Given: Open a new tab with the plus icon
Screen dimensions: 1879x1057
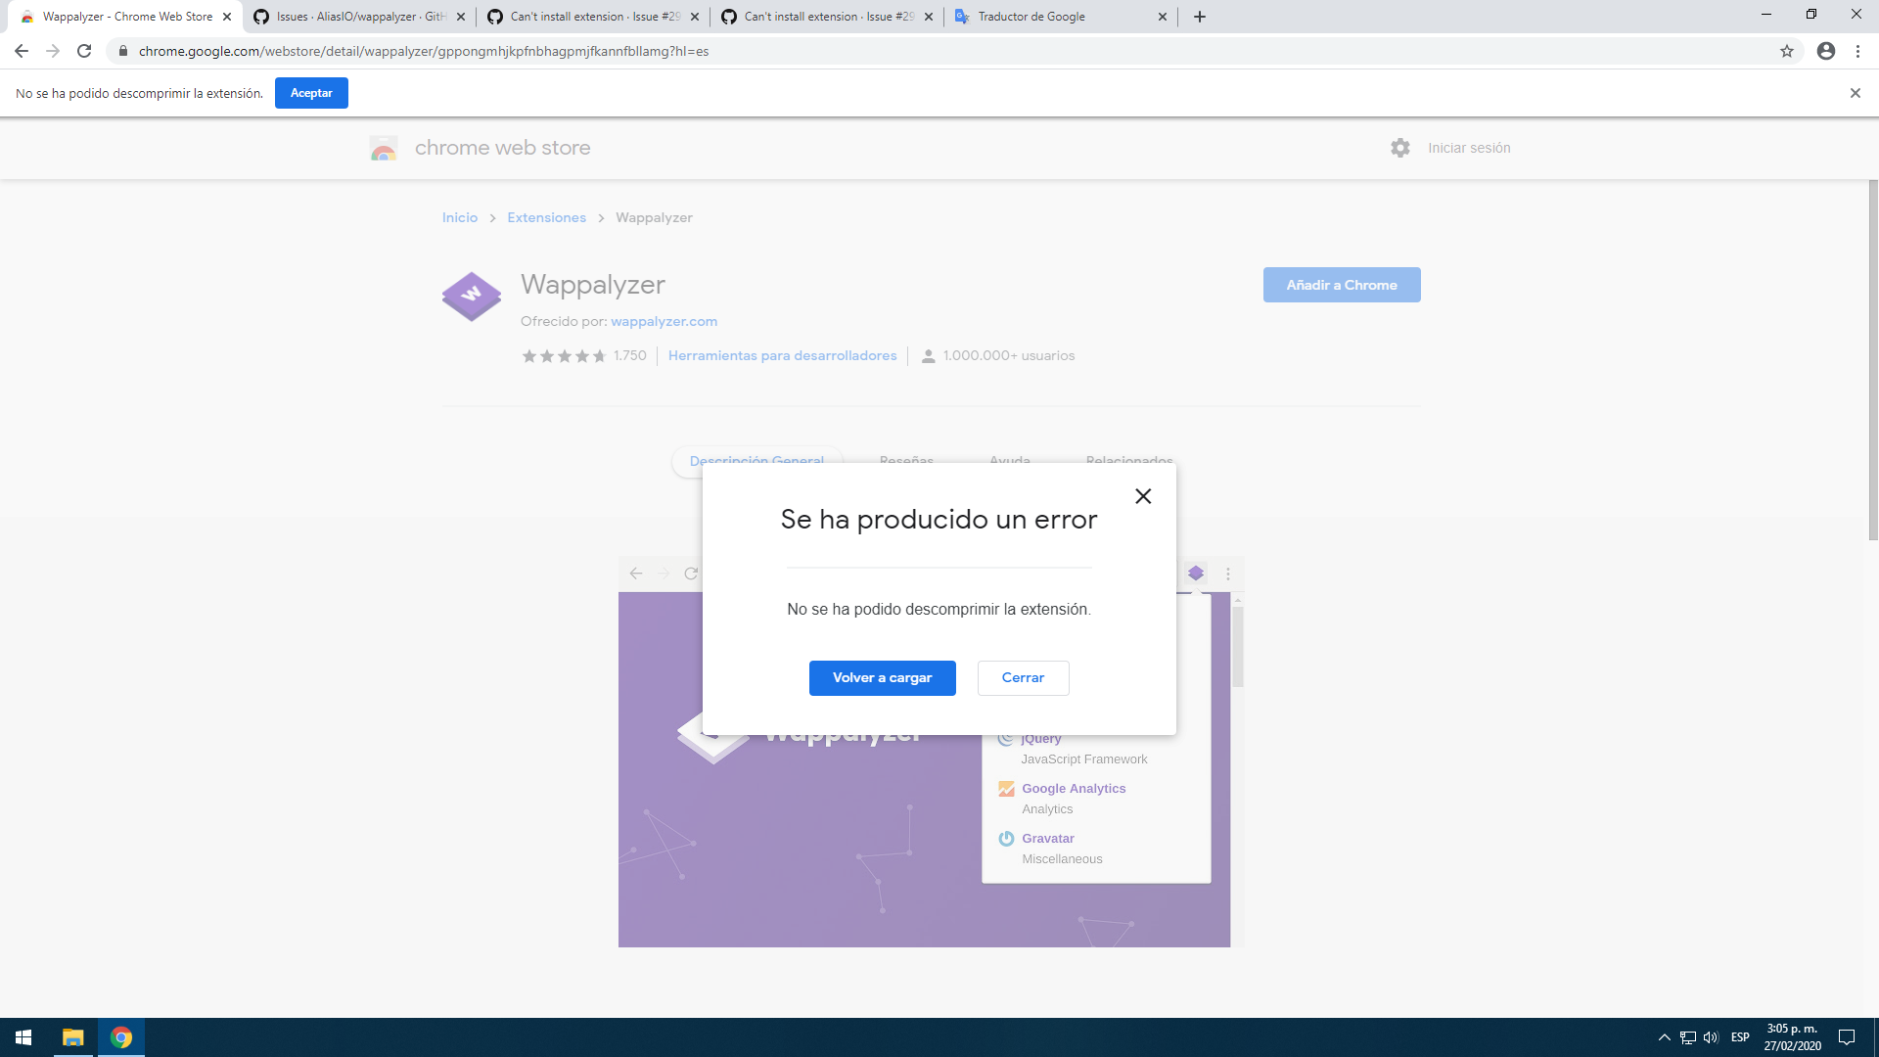Looking at the screenshot, I should (x=1200, y=17).
